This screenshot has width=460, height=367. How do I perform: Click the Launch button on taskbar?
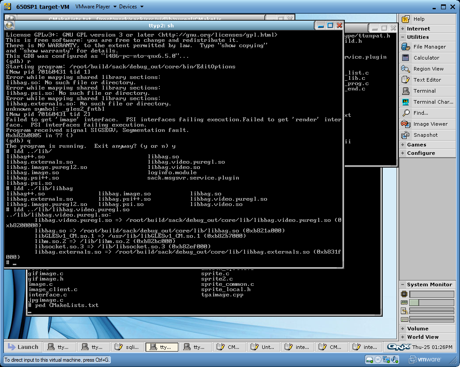click(x=23, y=347)
